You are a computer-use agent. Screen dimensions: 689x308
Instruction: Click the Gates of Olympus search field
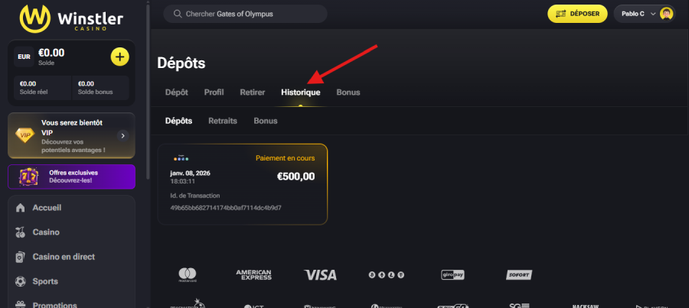(x=245, y=14)
